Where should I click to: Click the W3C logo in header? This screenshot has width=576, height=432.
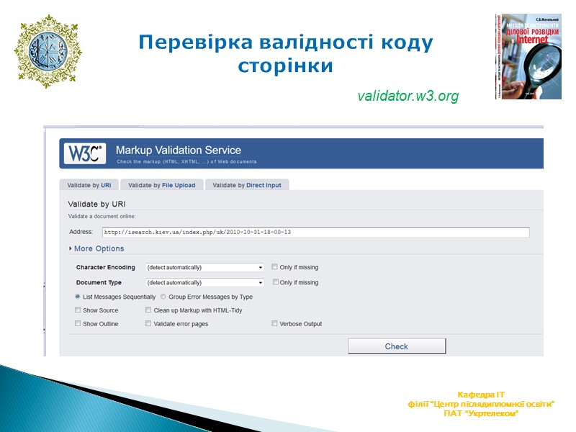click(85, 153)
